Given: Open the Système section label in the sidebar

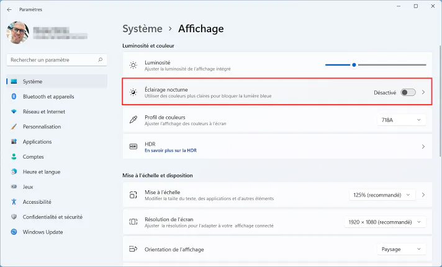Looking at the screenshot, I should click(x=32, y=82).
